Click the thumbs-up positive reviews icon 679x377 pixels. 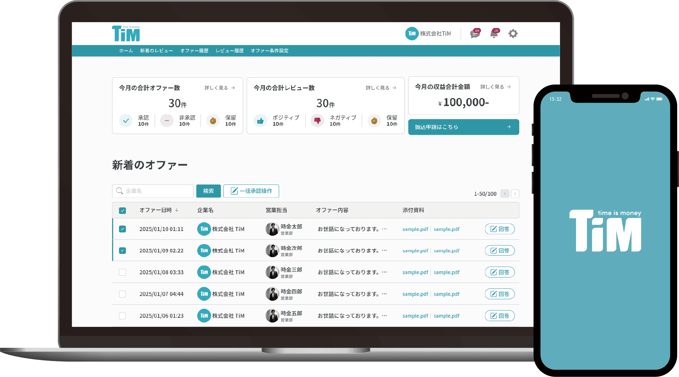[260, 121]
